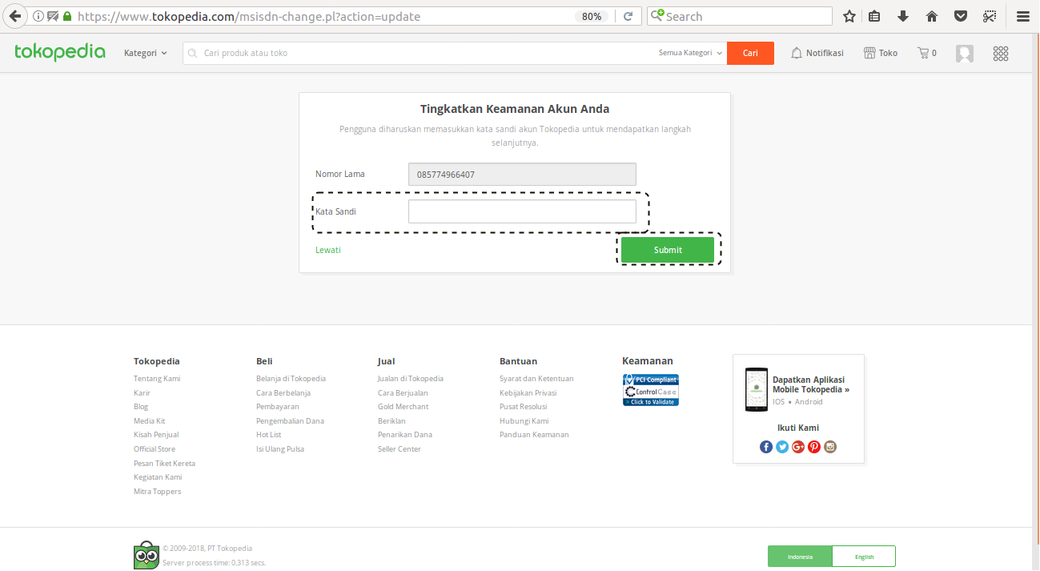Click the Lewati link
This screenshot has width=1040, height=571.
328,250
